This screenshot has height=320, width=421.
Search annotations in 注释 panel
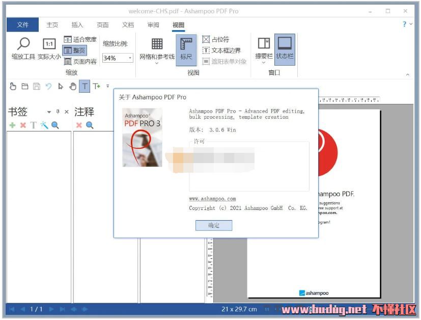click(x=90, y=125)
